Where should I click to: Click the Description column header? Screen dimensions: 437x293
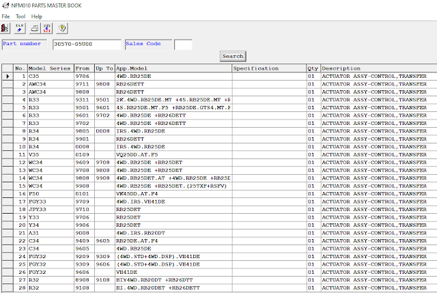(379, 68)
